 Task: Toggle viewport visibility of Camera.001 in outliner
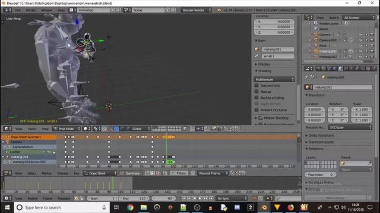coord(361,40)
